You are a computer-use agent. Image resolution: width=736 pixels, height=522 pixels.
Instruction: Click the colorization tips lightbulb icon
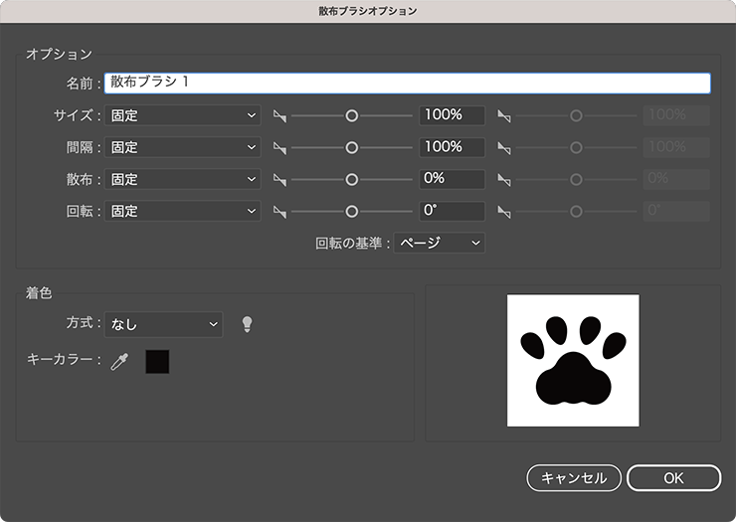pos(248,324)
